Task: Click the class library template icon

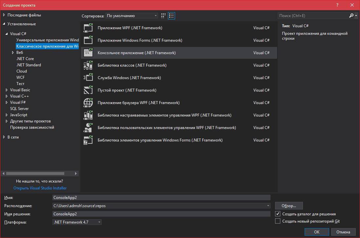Action: pyautogui.click(x=88, y=65)
